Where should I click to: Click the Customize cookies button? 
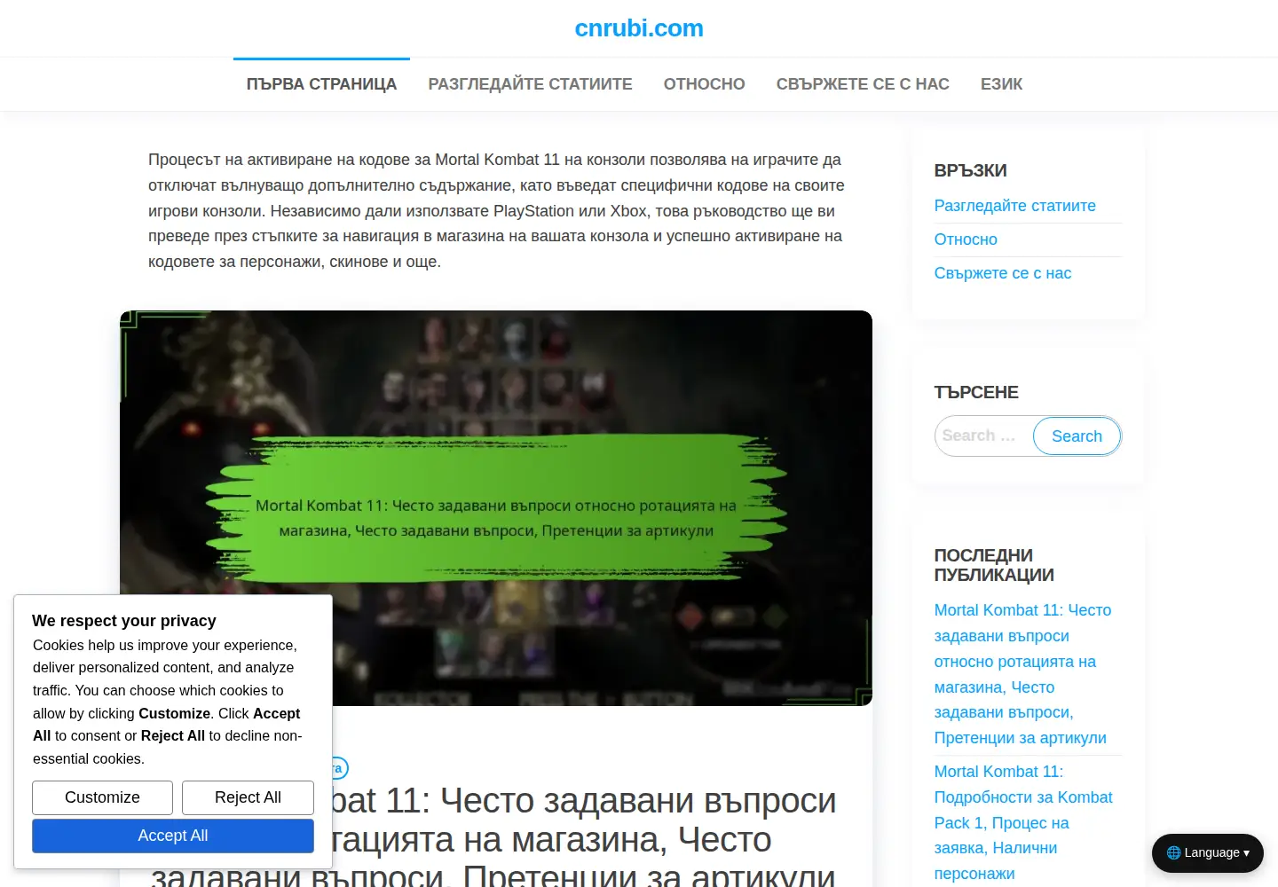point(102,797)
